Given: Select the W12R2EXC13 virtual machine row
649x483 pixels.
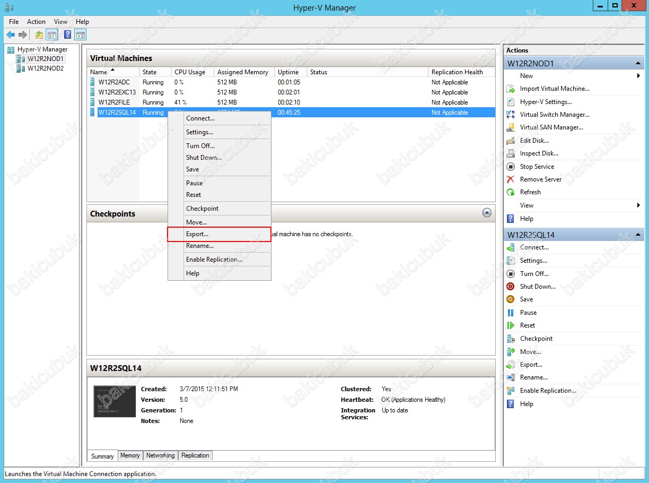Looking at the screenshot, I should (x=291, y=92).
